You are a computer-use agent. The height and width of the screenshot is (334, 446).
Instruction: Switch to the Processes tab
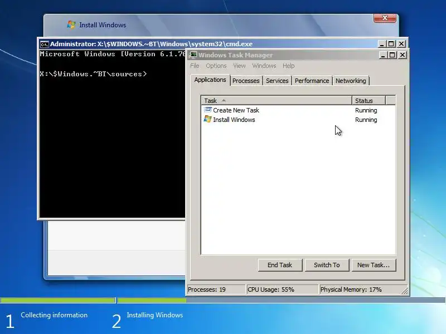pyautogui.click(x=246, y=81)
